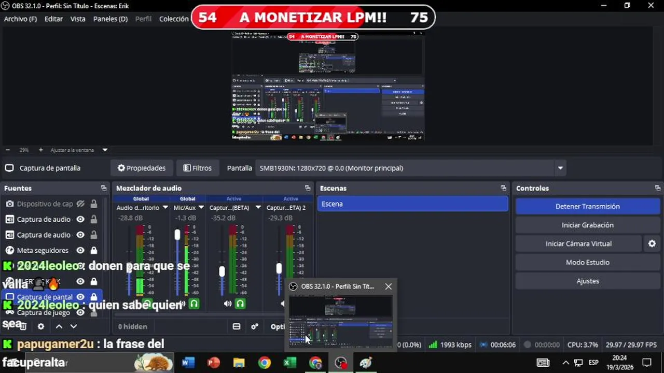The image size is (664, 373).
Task: Click Iniciar Grabación button
Action: point(587,225)
